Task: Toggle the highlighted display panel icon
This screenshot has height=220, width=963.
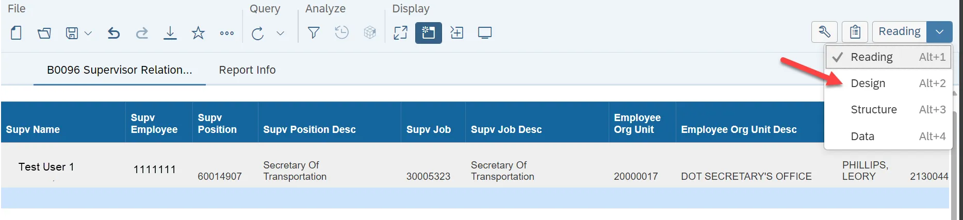Action: pyautogui.click(x=428, y=33)
